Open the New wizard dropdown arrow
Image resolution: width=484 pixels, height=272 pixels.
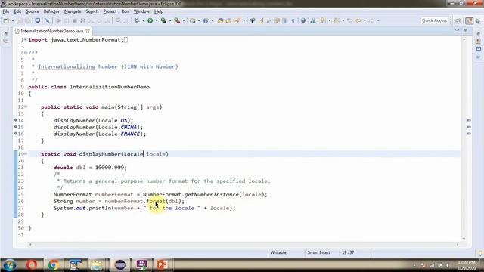(x=13, y=20)
